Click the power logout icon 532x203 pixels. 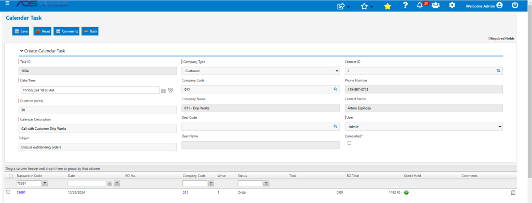click(515, 5)
